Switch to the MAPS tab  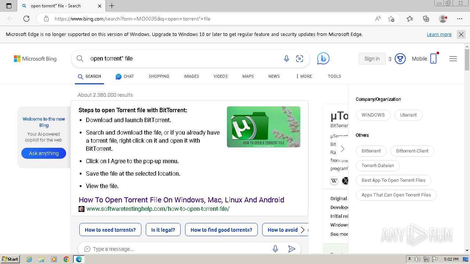click(x=248, y=76)
